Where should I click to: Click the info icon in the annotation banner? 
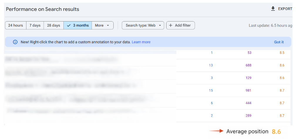tap(15, 42)
